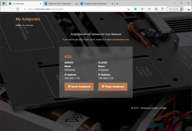Open the Favorites list icon
The image size is (192, 131).
click(149, 9)
